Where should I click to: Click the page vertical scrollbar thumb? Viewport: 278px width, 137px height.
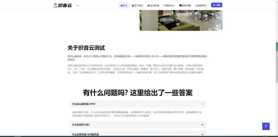click(x=277, y=46)
